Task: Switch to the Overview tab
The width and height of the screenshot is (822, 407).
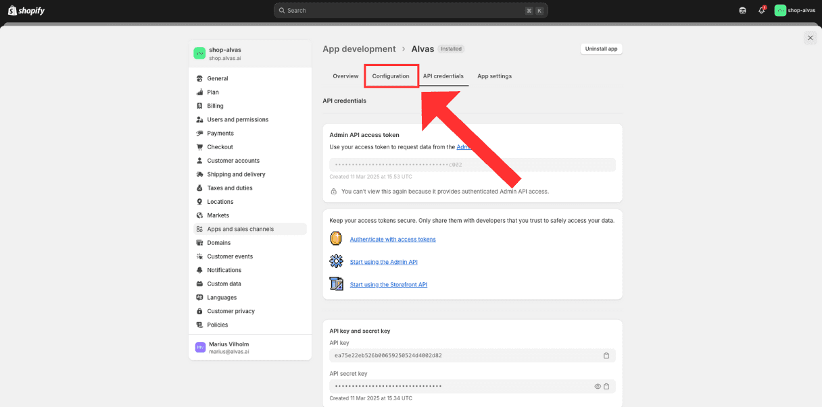Action: tap(345, 76)
